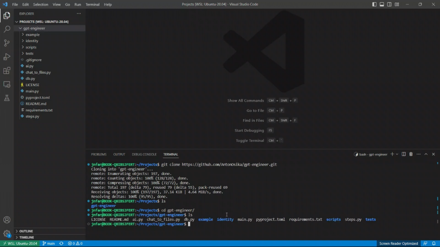Open the Extensions view
Image resolution: width=440 pixels, height=247 pixels.
point(7,70)
